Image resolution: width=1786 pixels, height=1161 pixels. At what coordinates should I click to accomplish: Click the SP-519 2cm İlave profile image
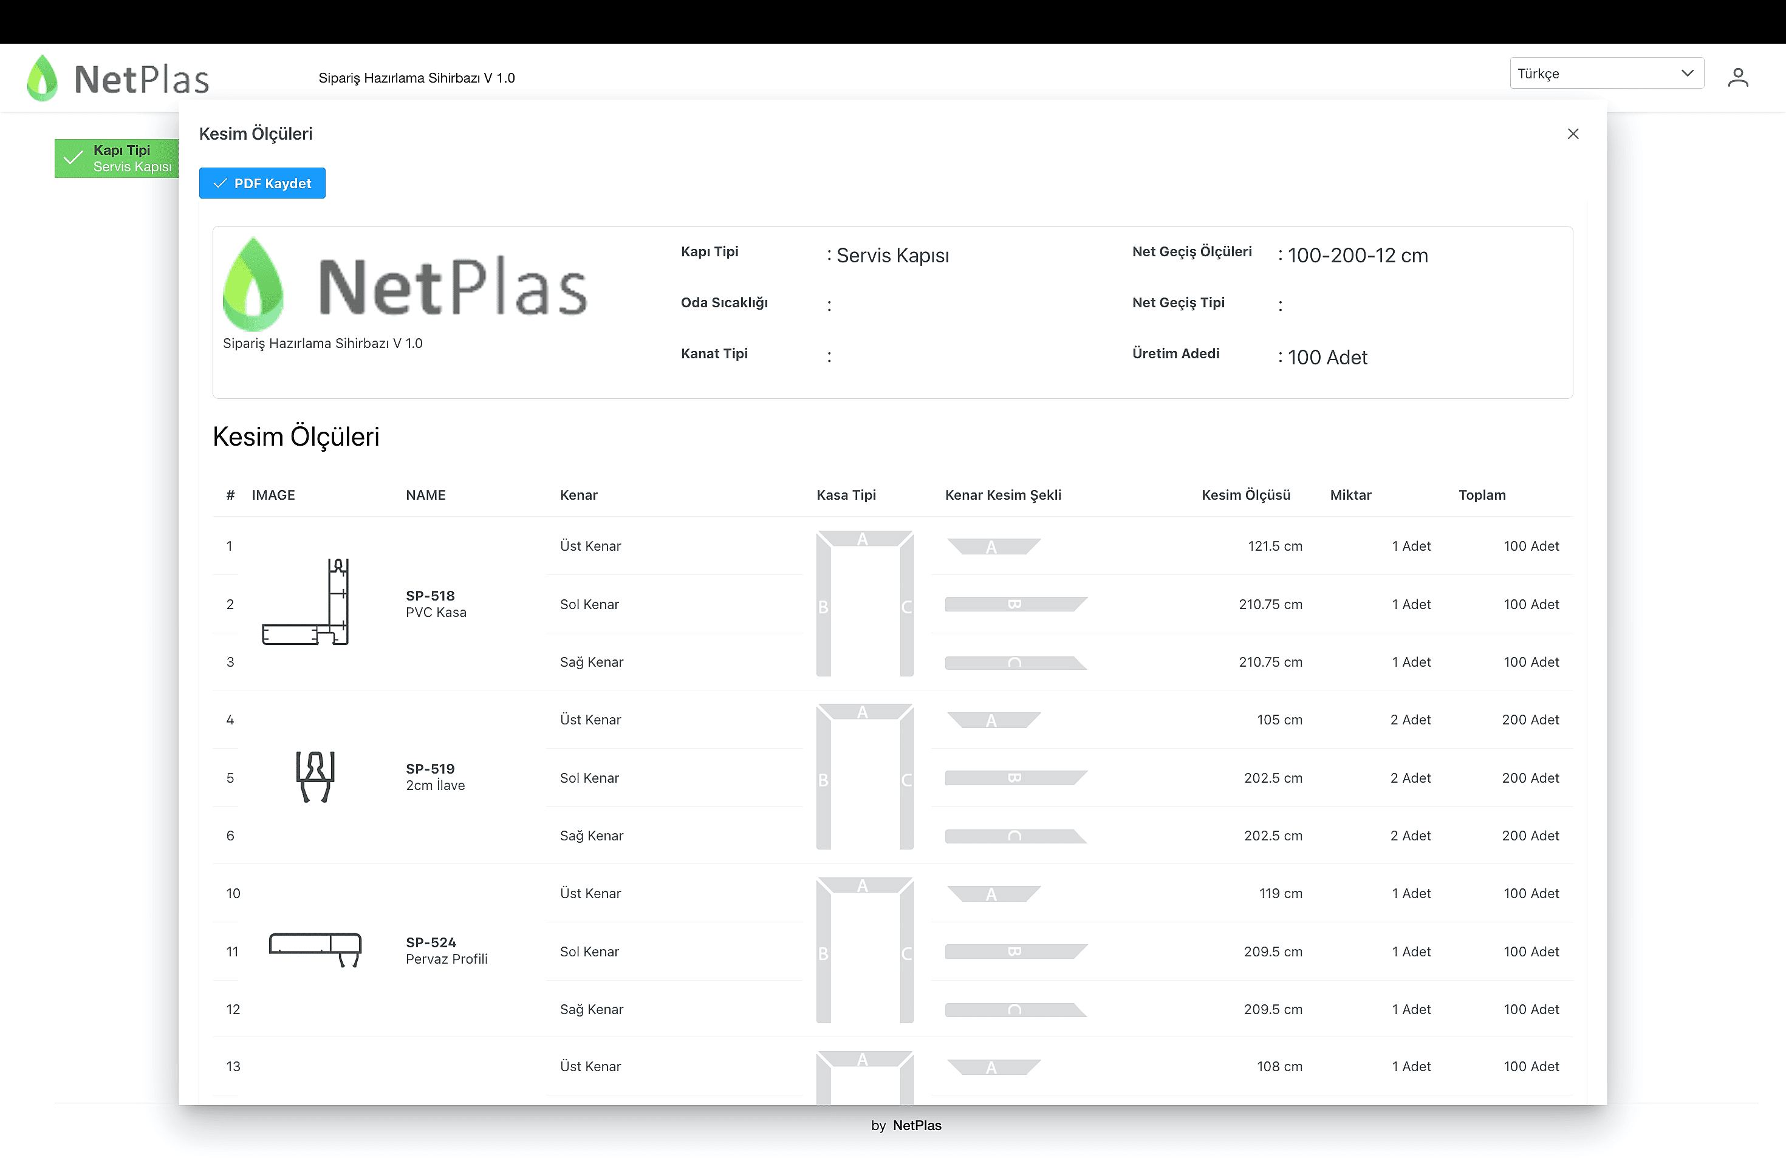click(315, 776)
